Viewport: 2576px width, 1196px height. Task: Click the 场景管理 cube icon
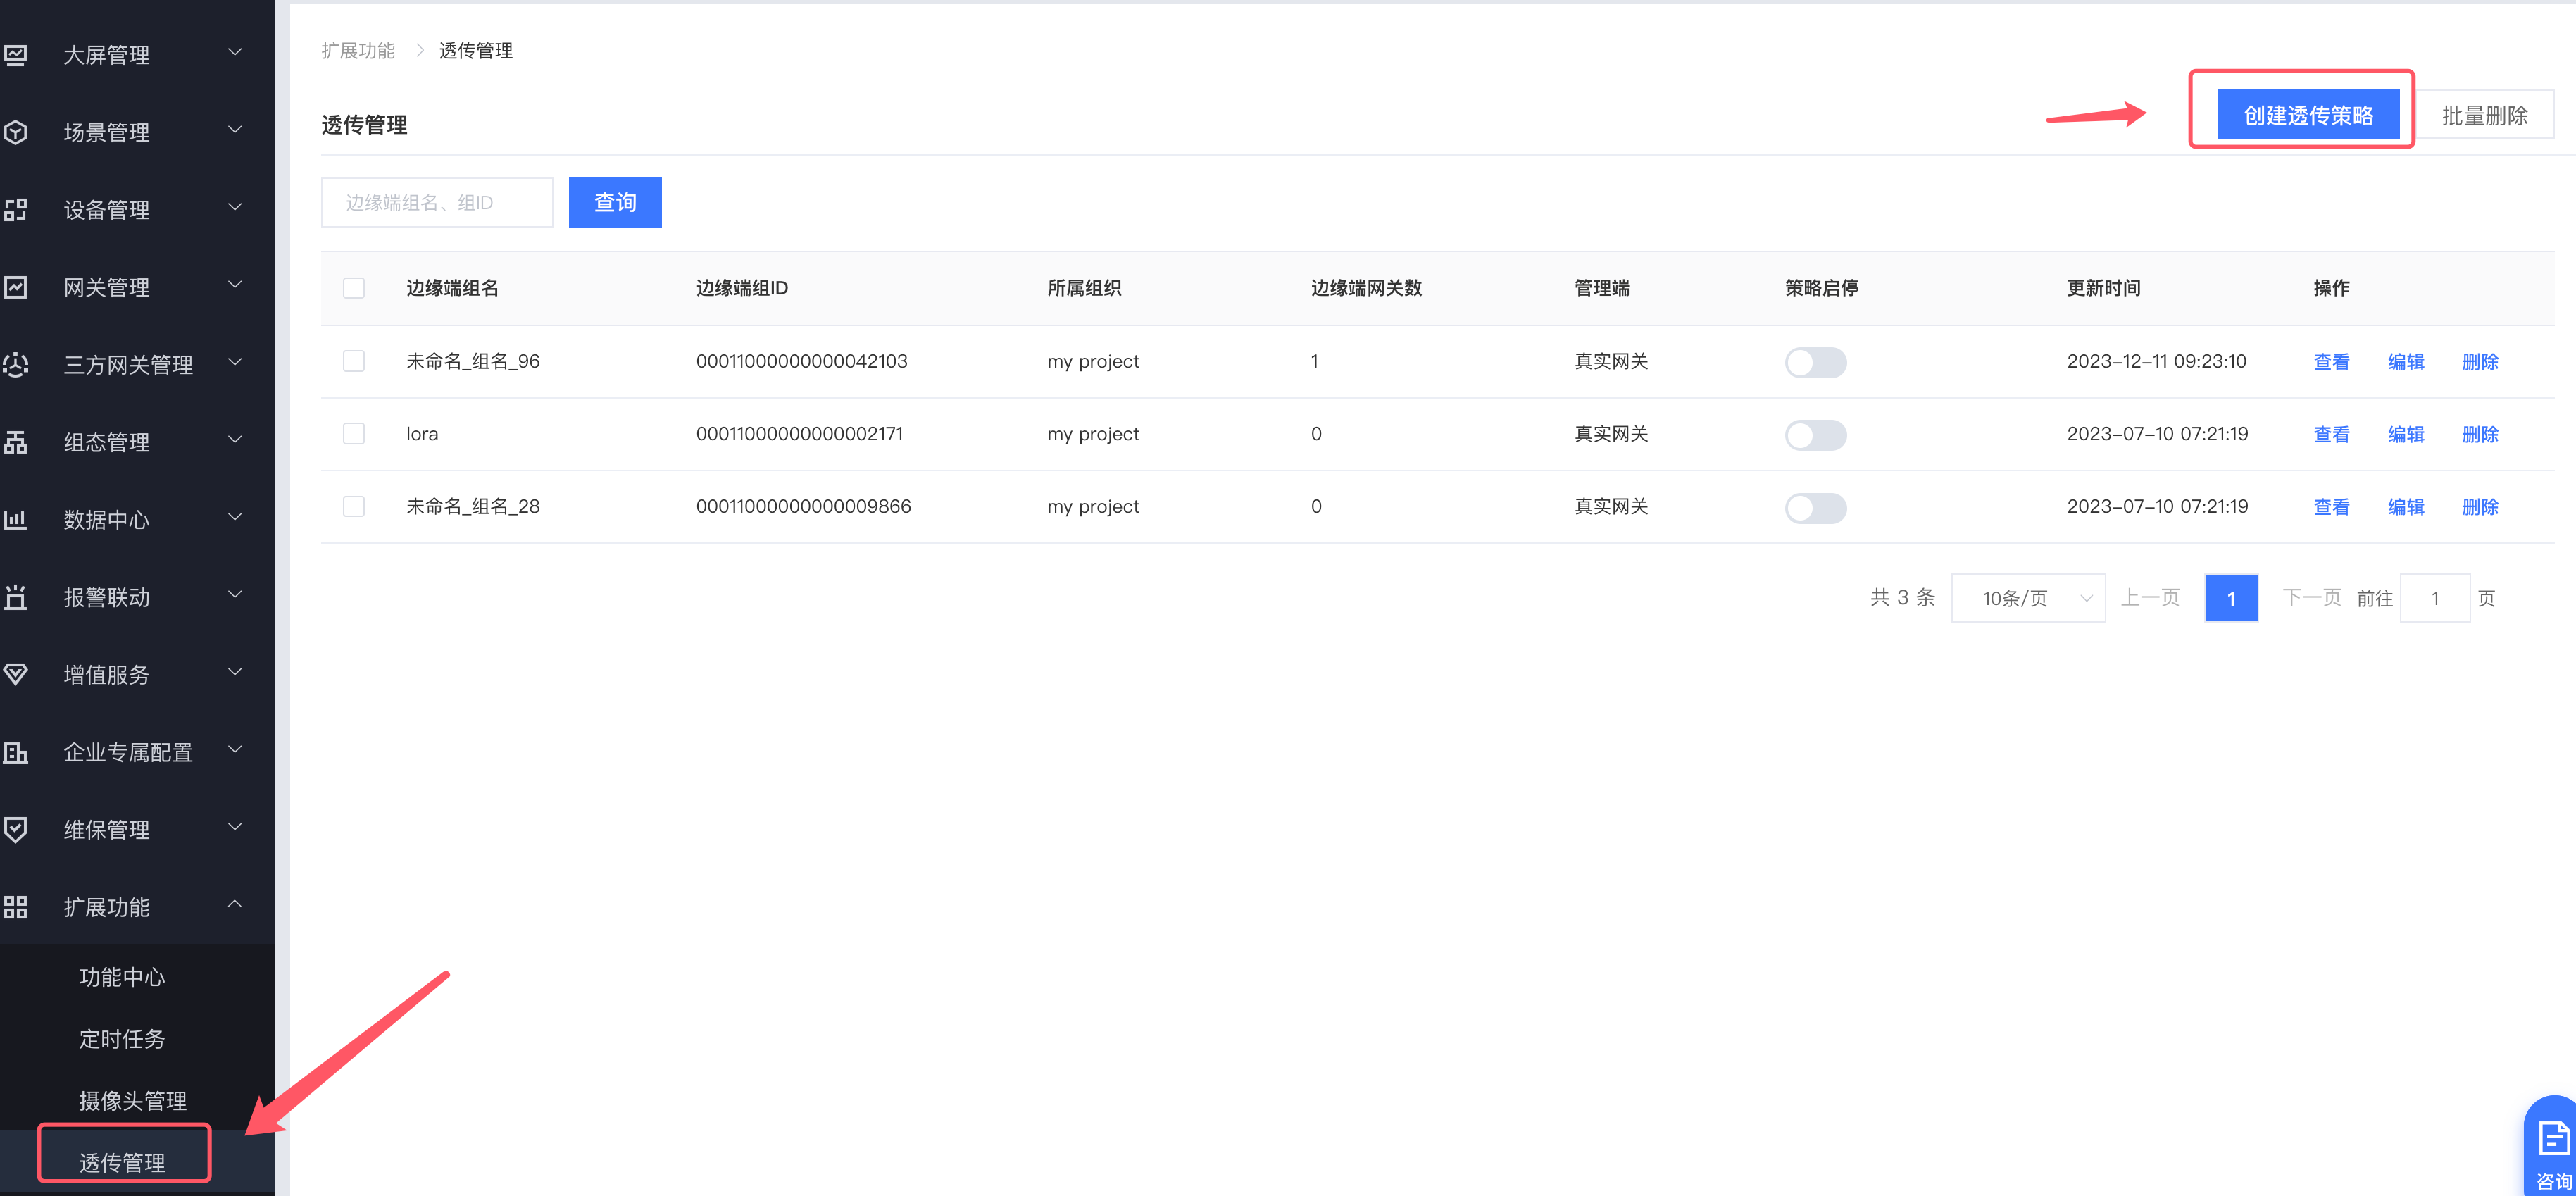(x=15, y=132)
